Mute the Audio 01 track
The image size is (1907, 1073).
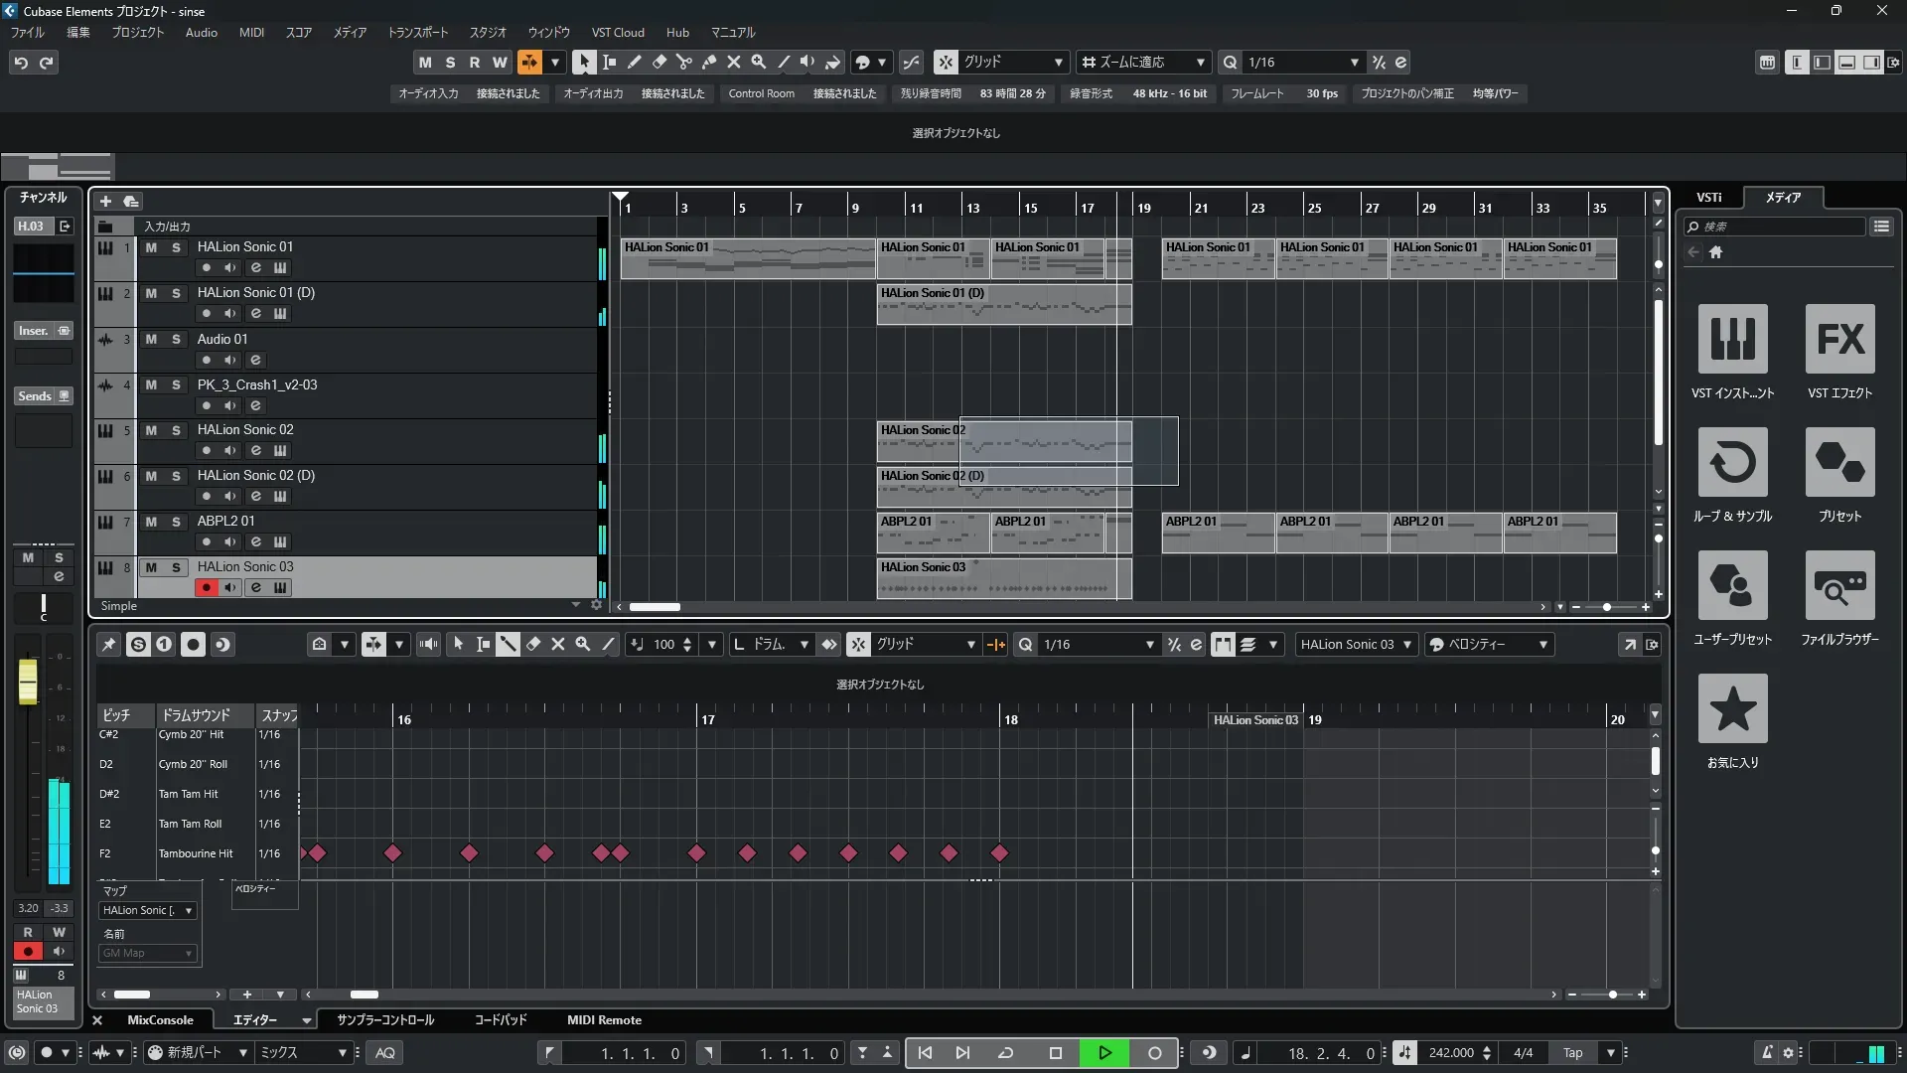(151, 339)
